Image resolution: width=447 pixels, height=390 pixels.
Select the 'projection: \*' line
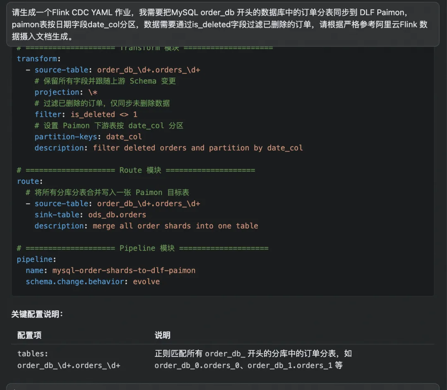66,92
